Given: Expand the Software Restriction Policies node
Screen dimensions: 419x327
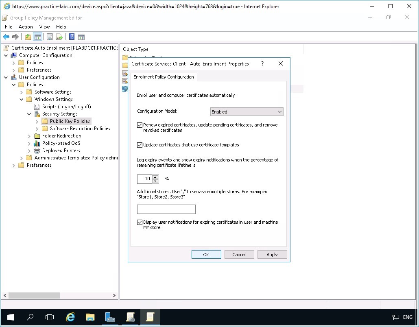Looking at the screenshot, I should 37,128.
